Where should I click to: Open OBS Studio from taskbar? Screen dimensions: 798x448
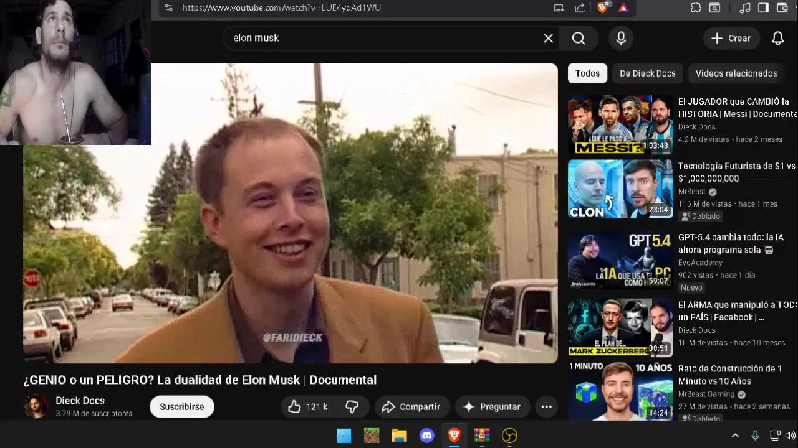click(509, 436)
